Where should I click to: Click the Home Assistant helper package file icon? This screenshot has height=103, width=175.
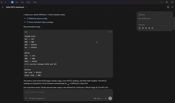click(27, 22)
